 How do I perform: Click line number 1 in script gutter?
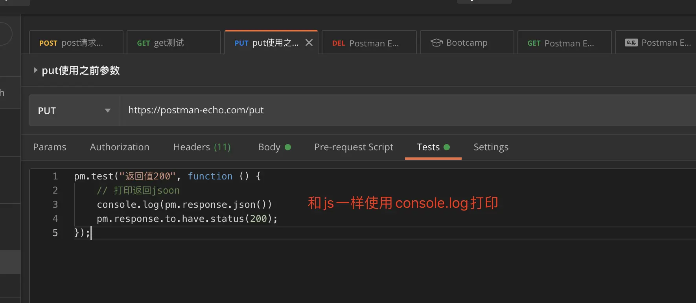coord(55,176)
